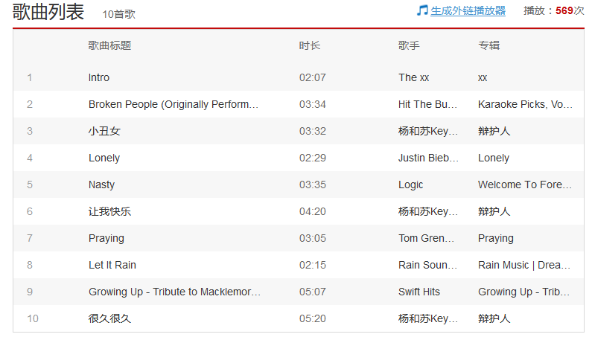Open the Lonely song title
Screen dimensions: 592x337
click(104, 158)
